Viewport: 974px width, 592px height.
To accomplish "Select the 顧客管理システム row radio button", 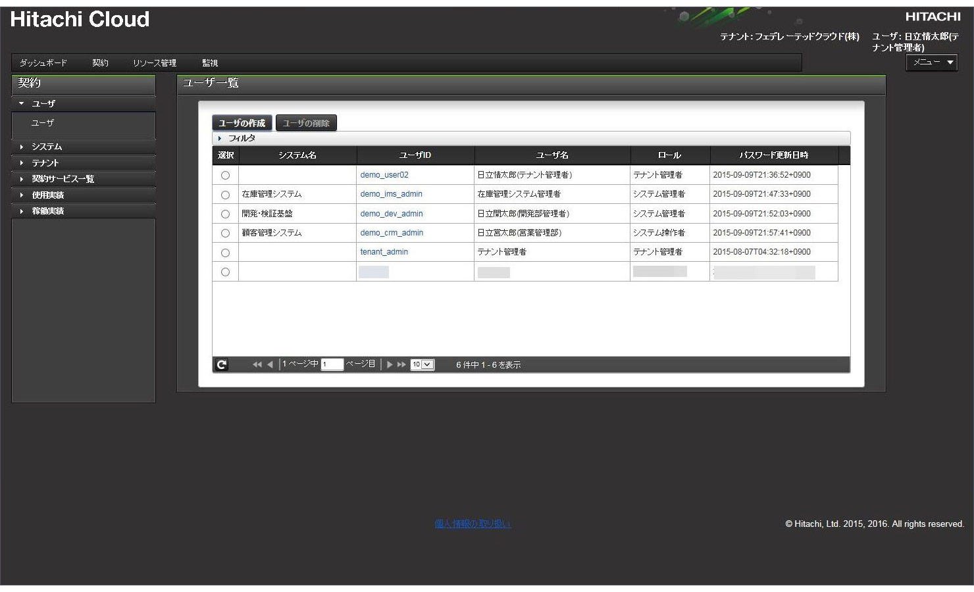I will [225, 234].
